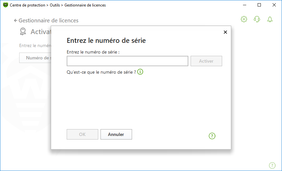
Task: Close the serial number dialog with X
Action: pos(225,32)
